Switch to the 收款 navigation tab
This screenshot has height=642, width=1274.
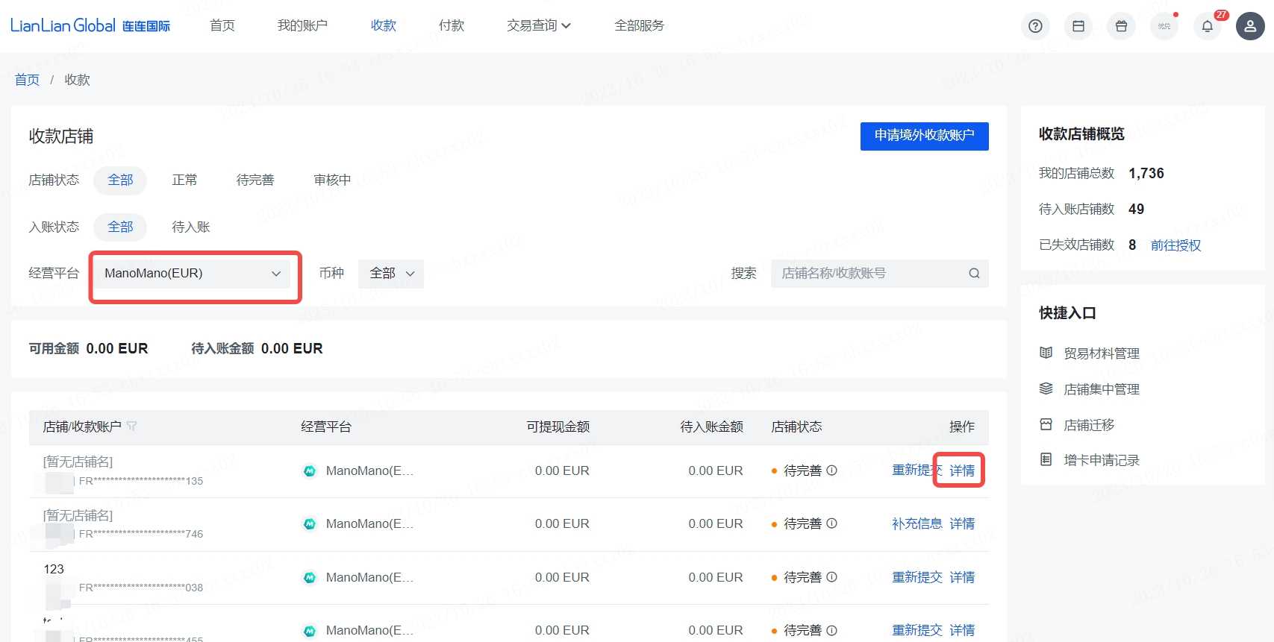384,25
